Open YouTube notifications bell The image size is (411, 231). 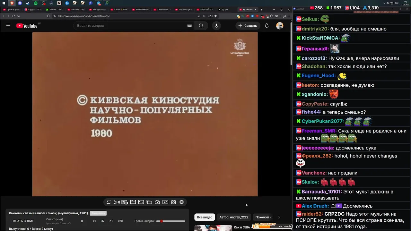[267, 26]
